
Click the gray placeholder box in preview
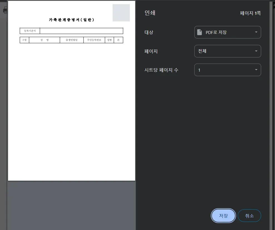point(121,13)
